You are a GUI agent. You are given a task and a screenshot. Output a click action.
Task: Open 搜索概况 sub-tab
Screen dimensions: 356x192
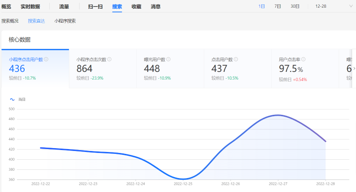(10, 21)
